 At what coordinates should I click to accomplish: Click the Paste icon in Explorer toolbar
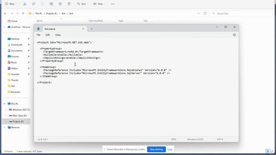(x=42, y=4)
